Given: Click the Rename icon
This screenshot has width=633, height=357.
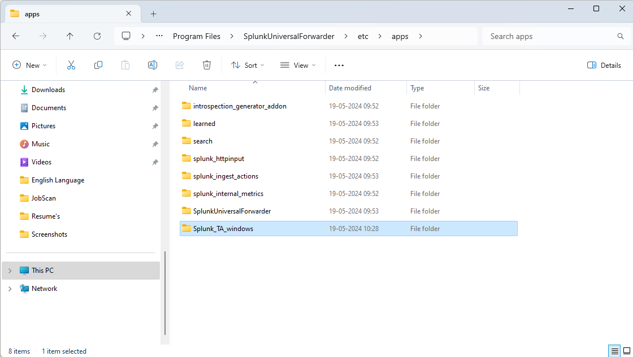Looking at the screenshot, I should 153,65.
